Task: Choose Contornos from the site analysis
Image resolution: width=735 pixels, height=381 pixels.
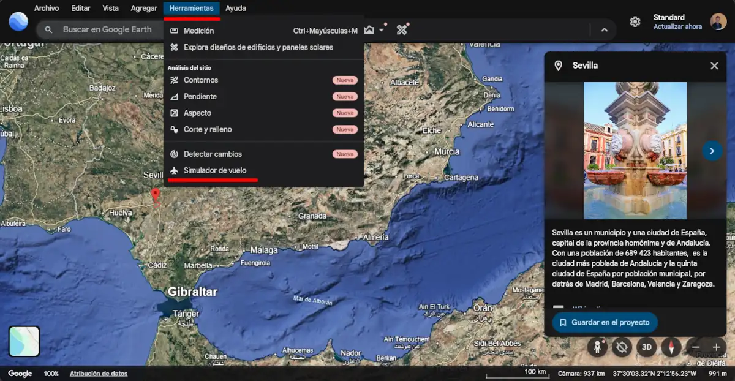Action: click(x=264, y=80)
